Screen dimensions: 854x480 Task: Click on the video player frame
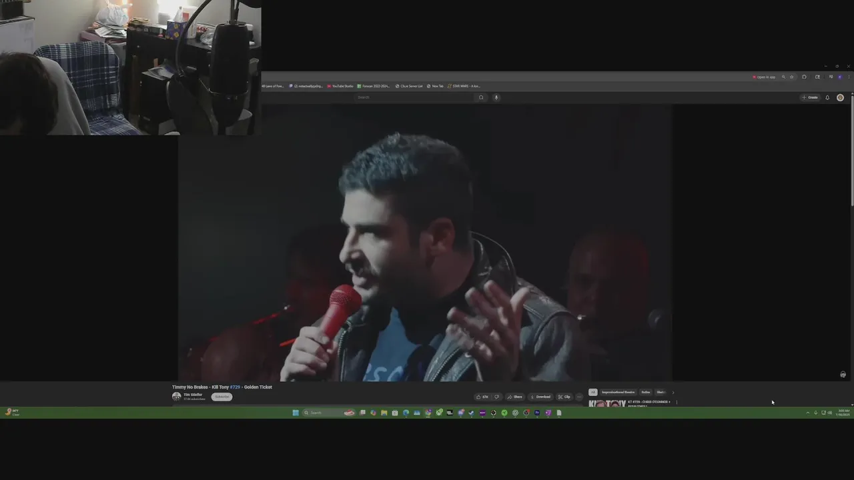coord(424,243)
